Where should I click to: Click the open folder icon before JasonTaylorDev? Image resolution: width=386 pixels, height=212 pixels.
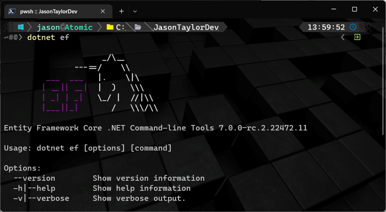click(x=138, y=27)
